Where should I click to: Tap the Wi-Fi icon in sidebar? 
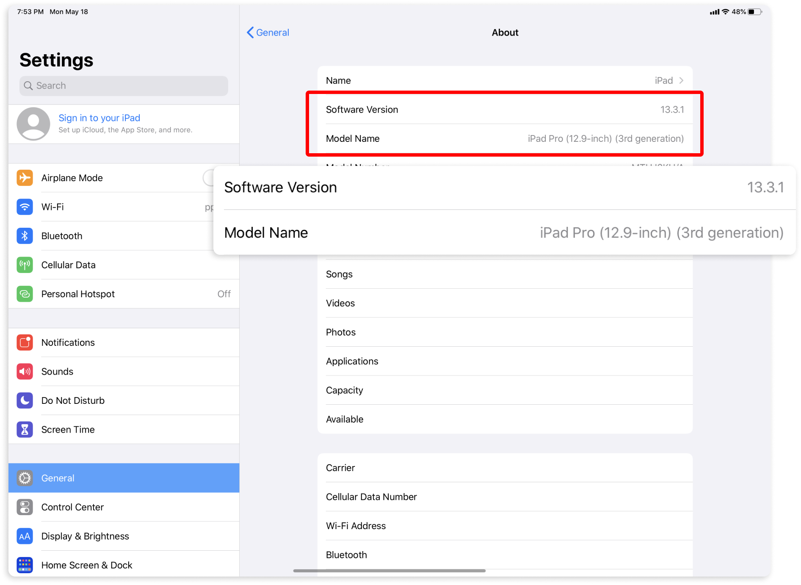(x=25, y=207)
